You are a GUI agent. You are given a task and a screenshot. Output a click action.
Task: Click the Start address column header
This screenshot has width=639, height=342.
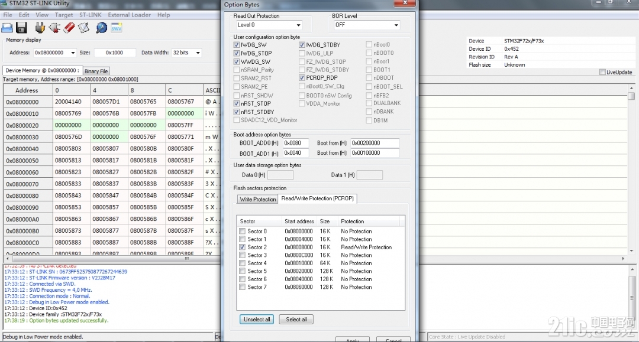coord(299,222)
